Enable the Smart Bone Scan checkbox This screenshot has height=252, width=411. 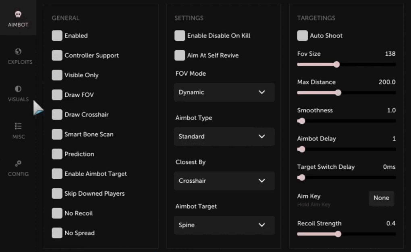57,134
